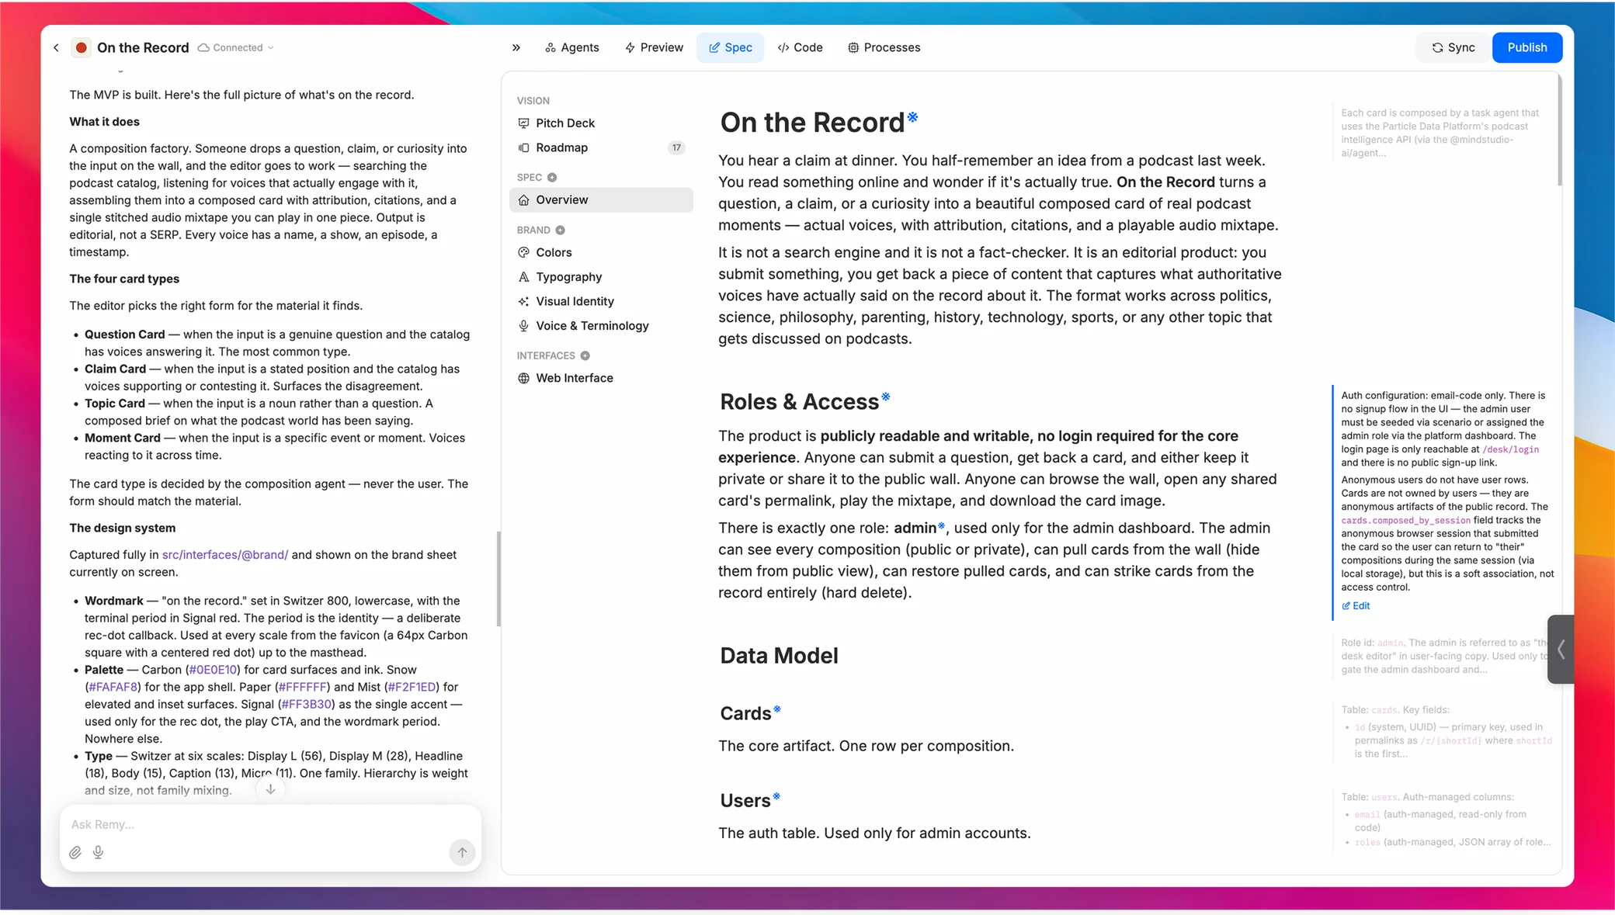Viewport: 1615px width, 915px height.
Task: Click the spec document scrollbar
Action: click(1558, 130)
